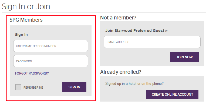206x104 pixels.
Task: Click the SPG Members heading
Action: (x=26, y=20)
